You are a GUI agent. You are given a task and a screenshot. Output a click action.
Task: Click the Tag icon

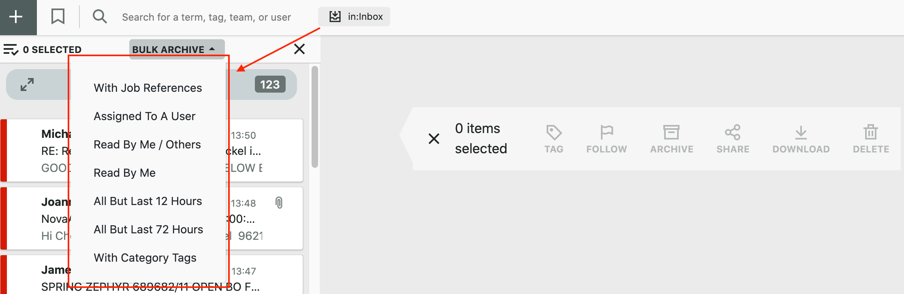554,133
